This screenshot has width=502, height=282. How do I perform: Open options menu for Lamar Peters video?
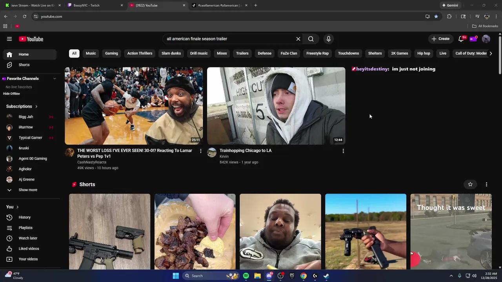201,151
